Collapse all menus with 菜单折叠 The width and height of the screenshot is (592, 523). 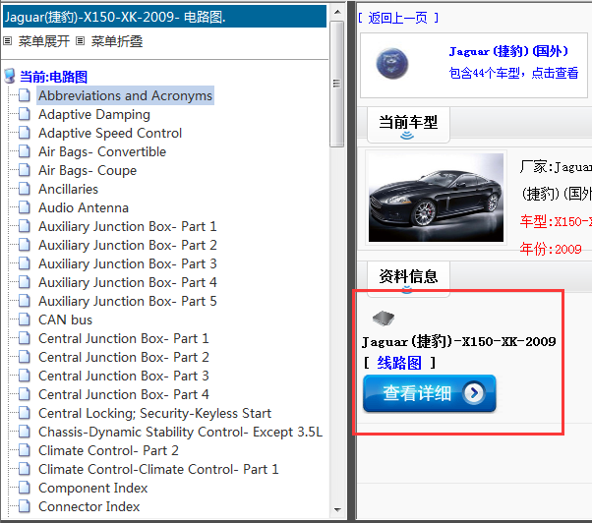[x=117, y=41]
